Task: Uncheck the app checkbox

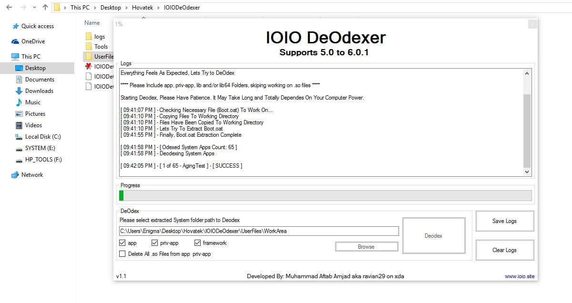Action: 123,243
